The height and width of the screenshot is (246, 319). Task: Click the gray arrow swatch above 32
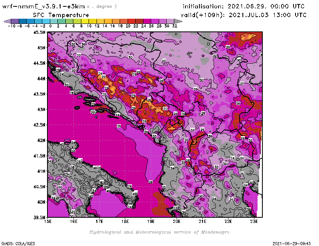tap(178, 21)
